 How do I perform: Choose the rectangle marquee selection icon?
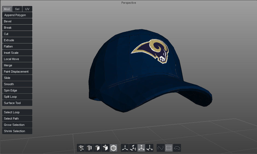click(x=169, y=148)
